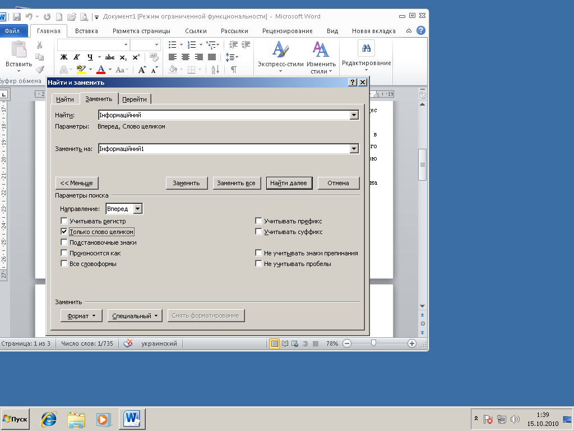Click spell check icon in status bar

tap(128, 343)
